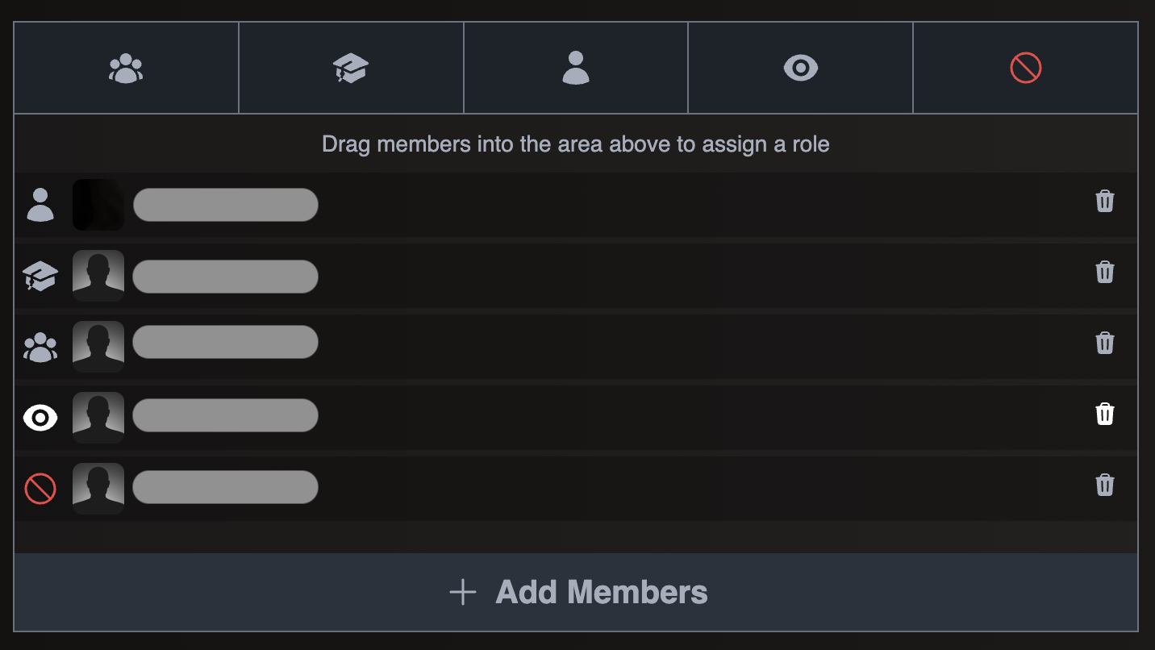Click the graduation cap icon on second member row
This screenshot has width=1155, height=650.
[x=40, y=276]
